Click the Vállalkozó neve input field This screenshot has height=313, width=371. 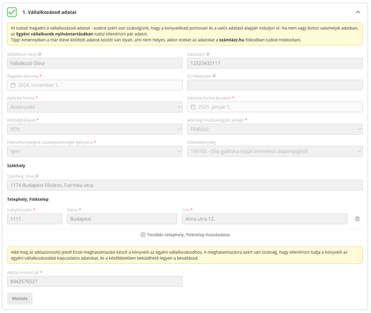click(95, 63)
